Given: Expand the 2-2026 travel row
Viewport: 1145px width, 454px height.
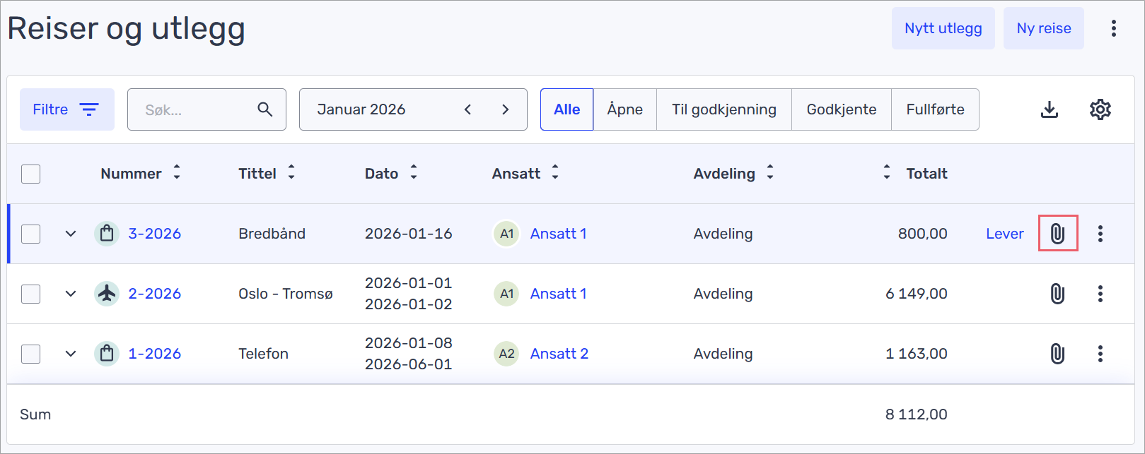Looking at the screenshot, I should [x=71, y=294].
